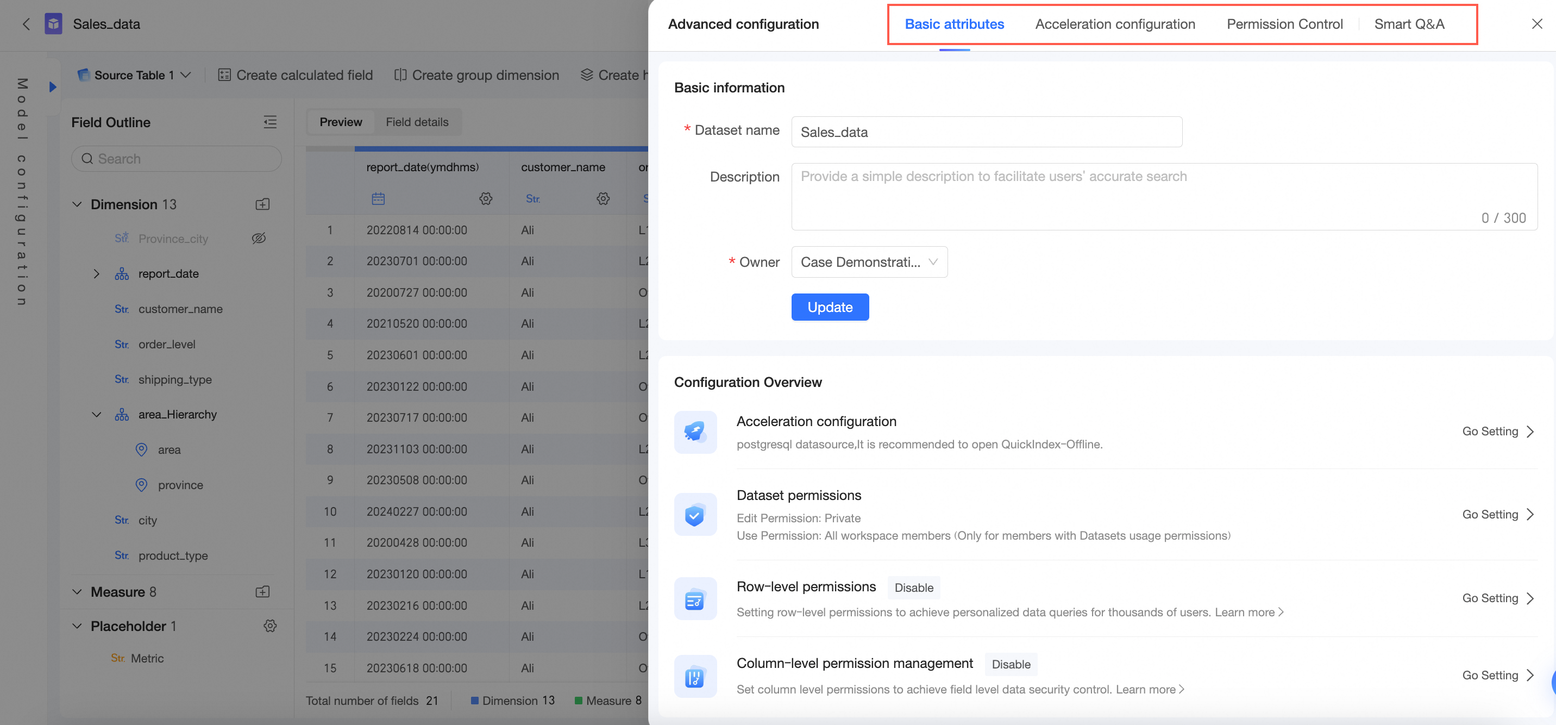Click the Update button

click(830, 307)
